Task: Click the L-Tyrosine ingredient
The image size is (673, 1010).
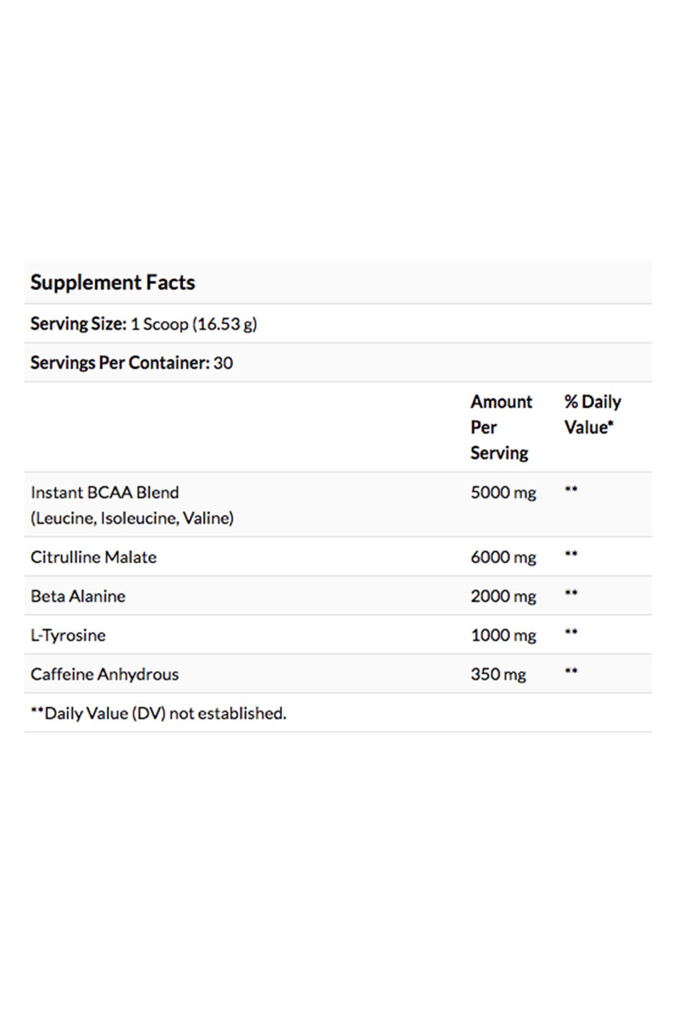Action: pos(68,635)
